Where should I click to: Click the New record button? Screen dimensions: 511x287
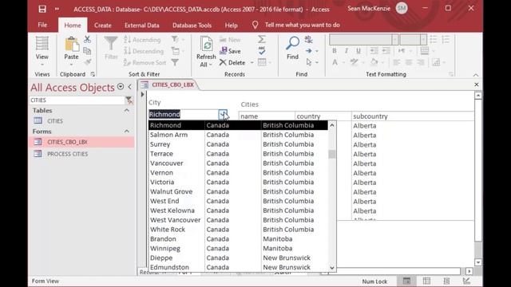pyautogui.click(x=230, y=40)
